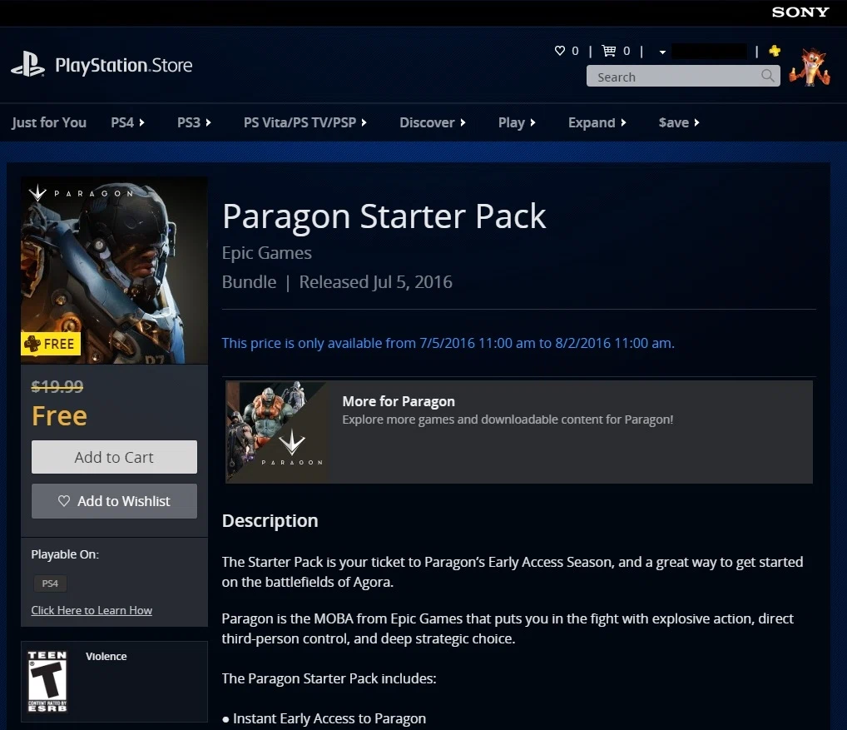The image size is (847, 730).
Task: Open the PlayStation Store home logo
Action: 102,65
